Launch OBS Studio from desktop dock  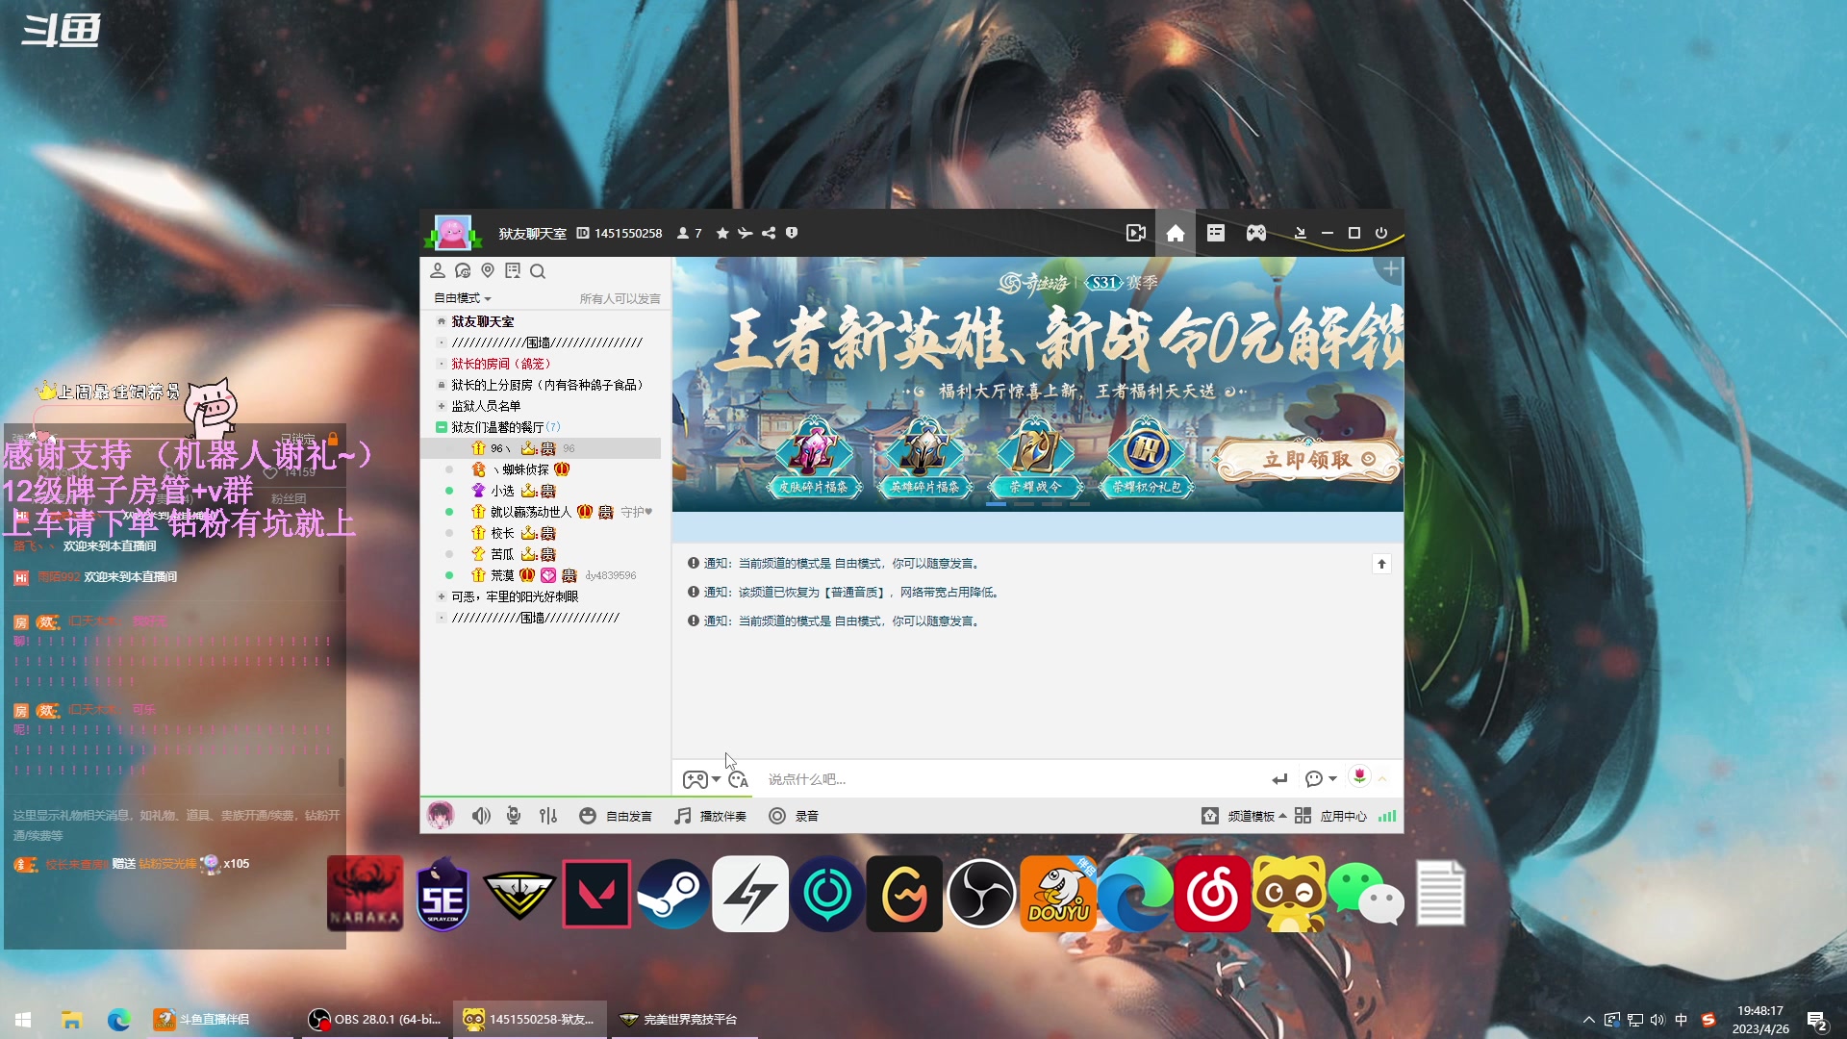(981, 894)
